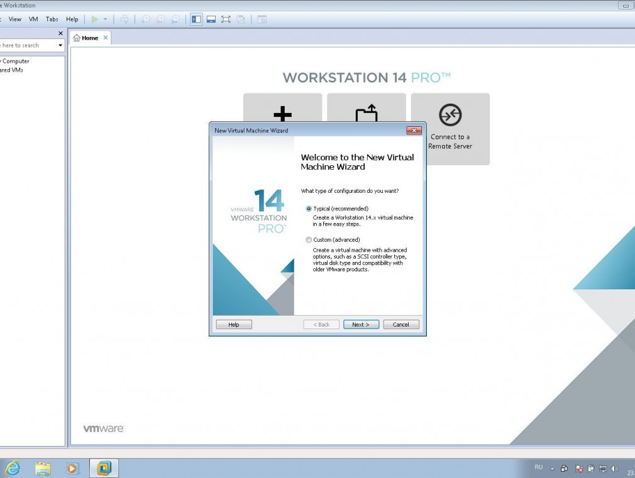Click the VMware Workstation taskbar icon
Screen dimensions: 635x478
click(x=104, y=469)
